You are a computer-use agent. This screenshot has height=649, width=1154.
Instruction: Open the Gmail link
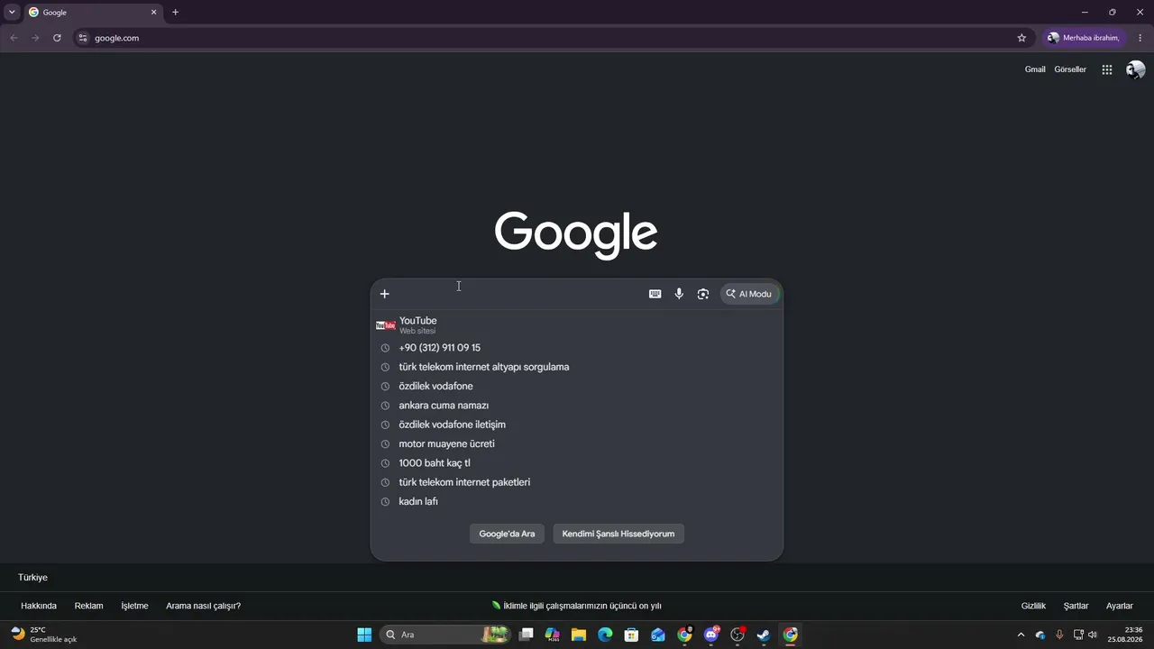tap(1035, 69)
